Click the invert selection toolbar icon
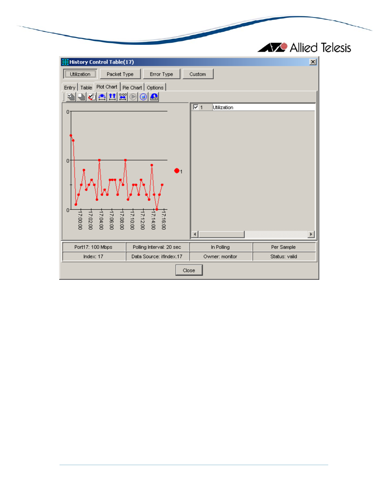Image resolution: width=389 pixels, height=503 pixels. 91,97
